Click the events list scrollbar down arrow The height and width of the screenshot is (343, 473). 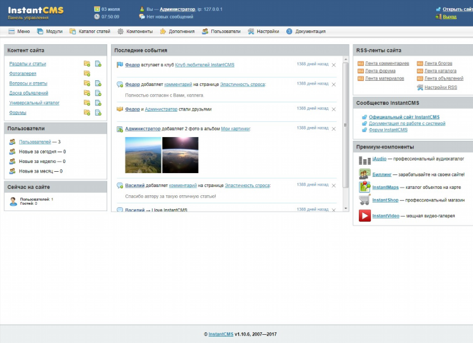346,208
